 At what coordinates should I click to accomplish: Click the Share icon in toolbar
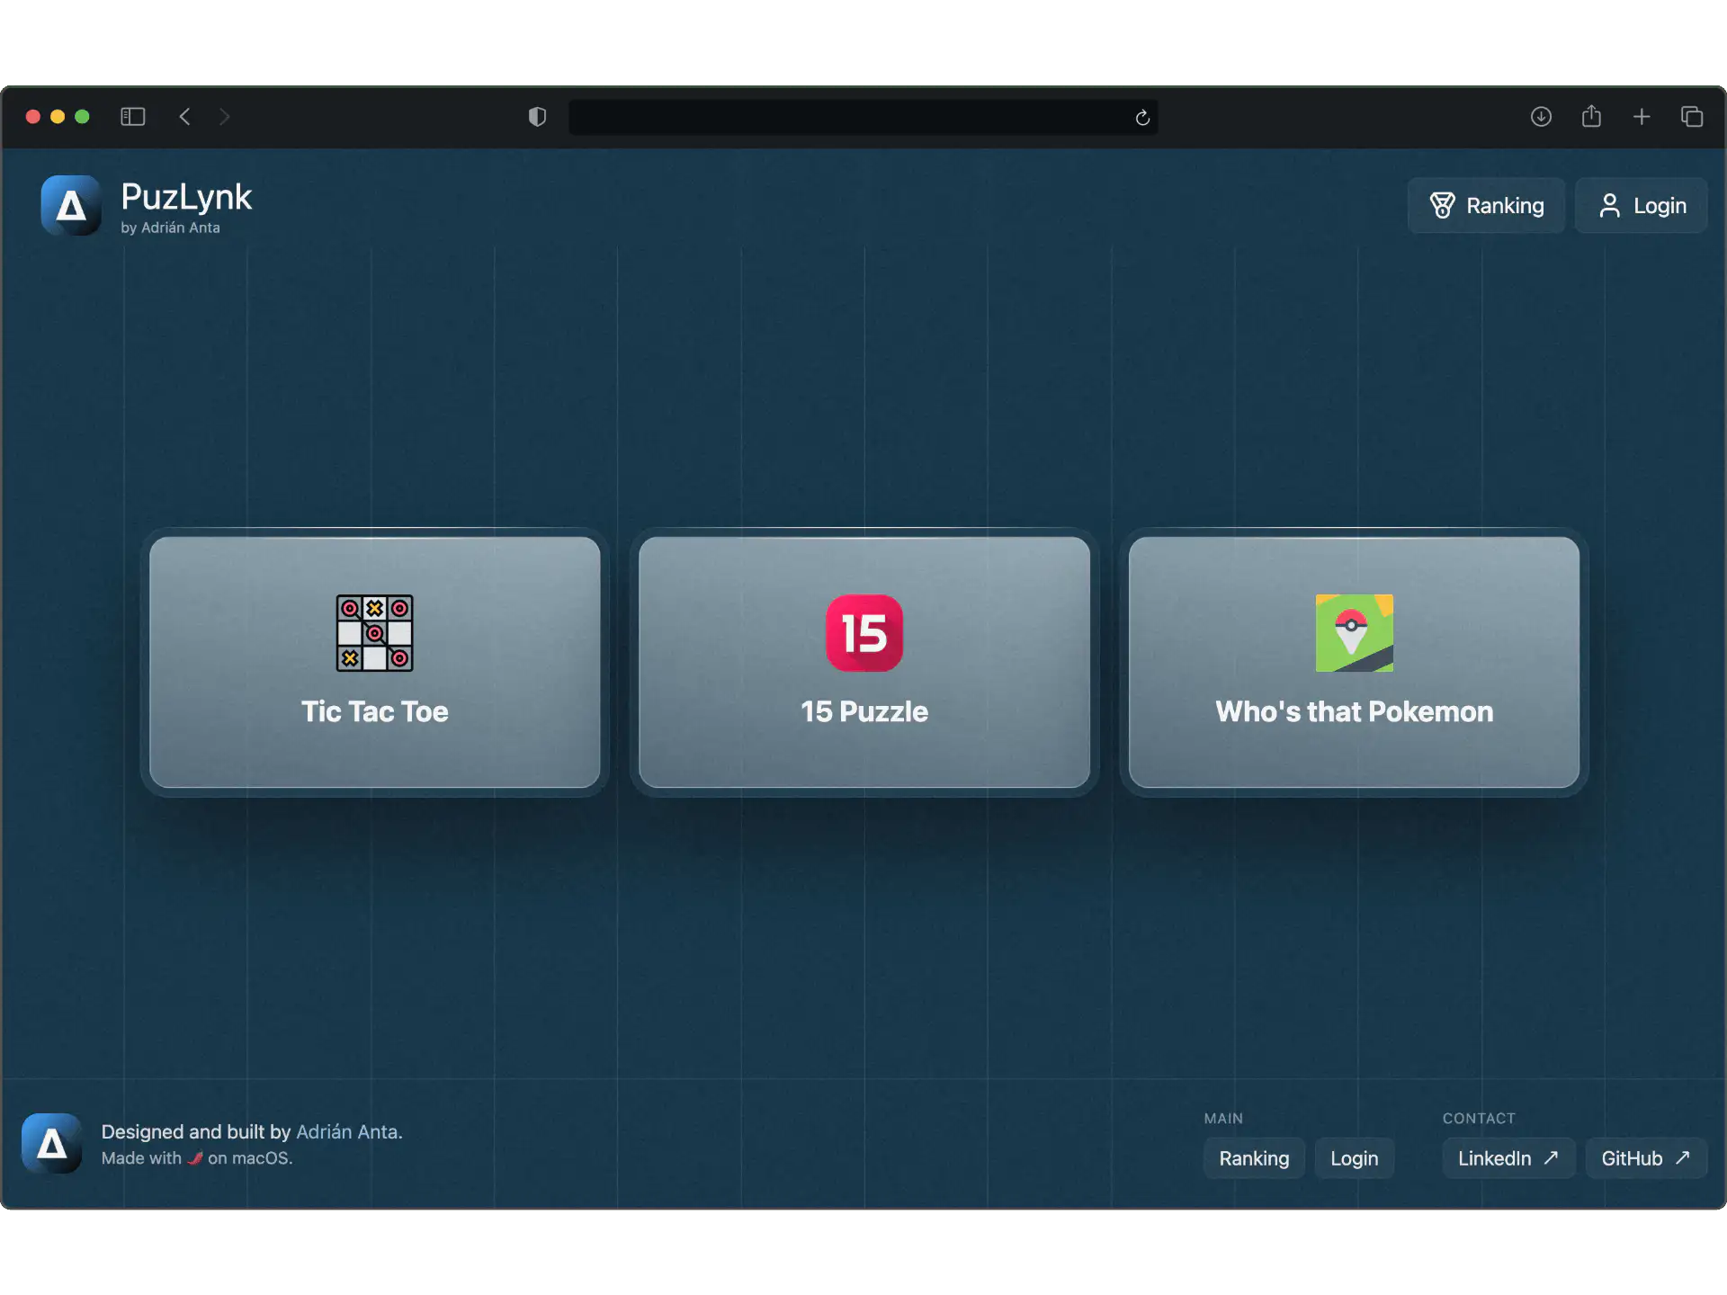[1591, 116]
